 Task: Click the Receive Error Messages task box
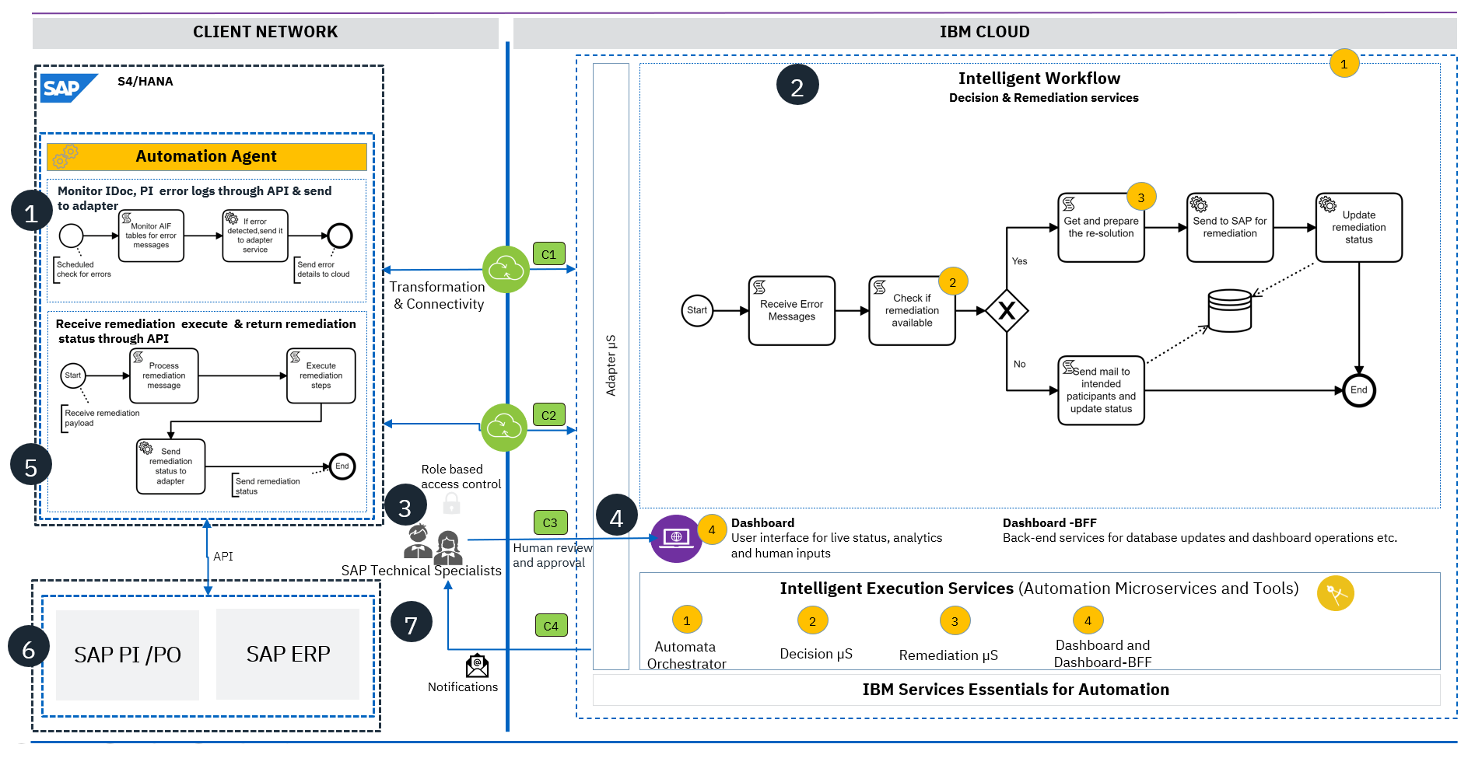(x=791, y=310)
